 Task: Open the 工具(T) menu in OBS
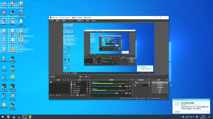pos(88,21)
